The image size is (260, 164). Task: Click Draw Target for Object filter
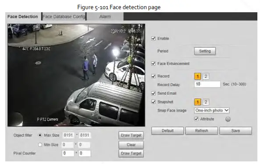pyautogui.click(x=131, y=136)
